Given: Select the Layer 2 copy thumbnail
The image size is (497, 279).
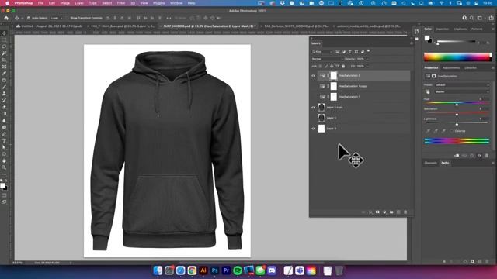Looking at the screenshot, I should pos(321,108).
